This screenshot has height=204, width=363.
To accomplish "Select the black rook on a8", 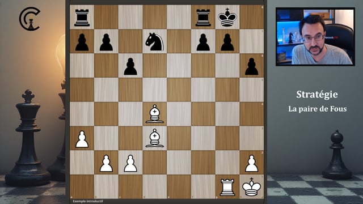I will (82, 18).
